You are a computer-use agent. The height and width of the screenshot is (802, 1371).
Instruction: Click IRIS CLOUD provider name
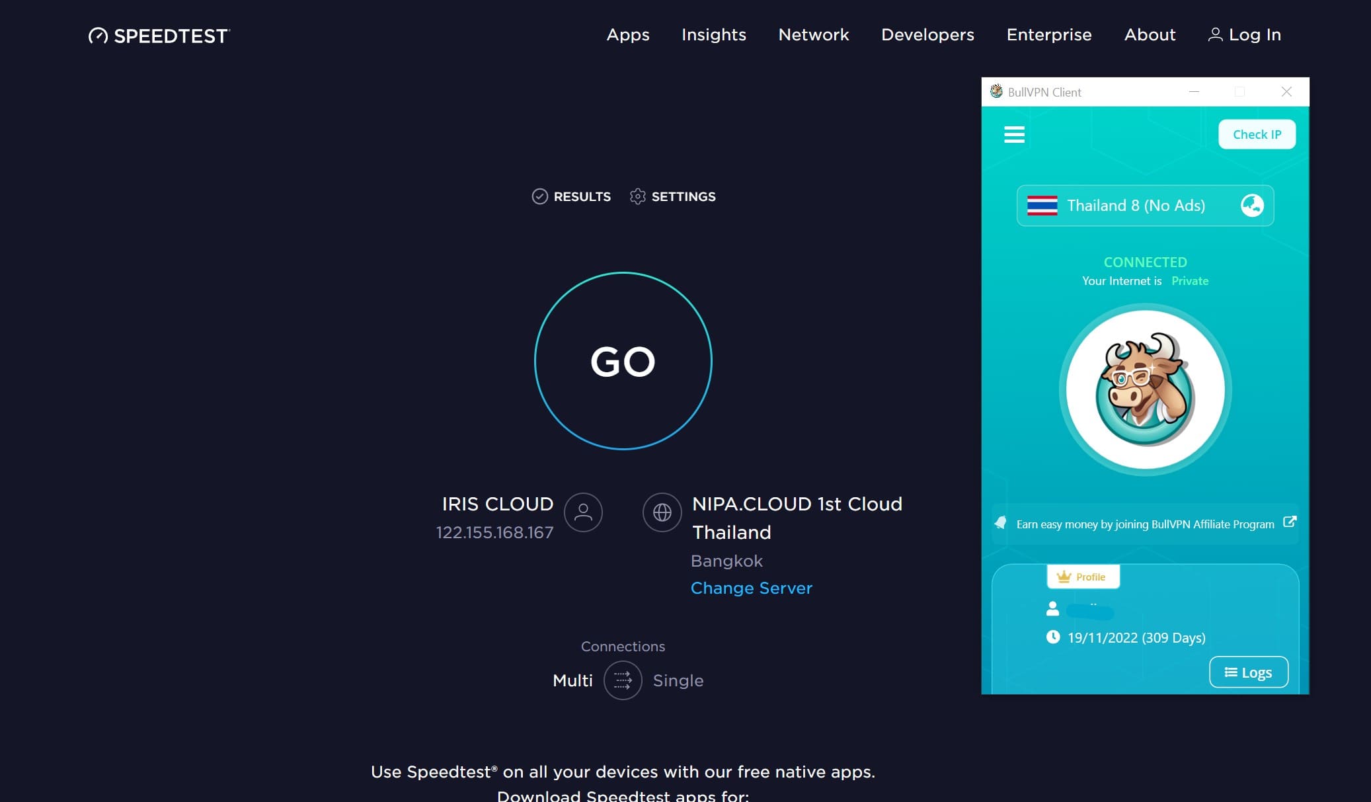[497, 504]
